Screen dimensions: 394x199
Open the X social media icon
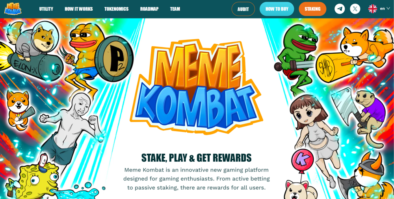pyautogui.click(x=355, y=9)
